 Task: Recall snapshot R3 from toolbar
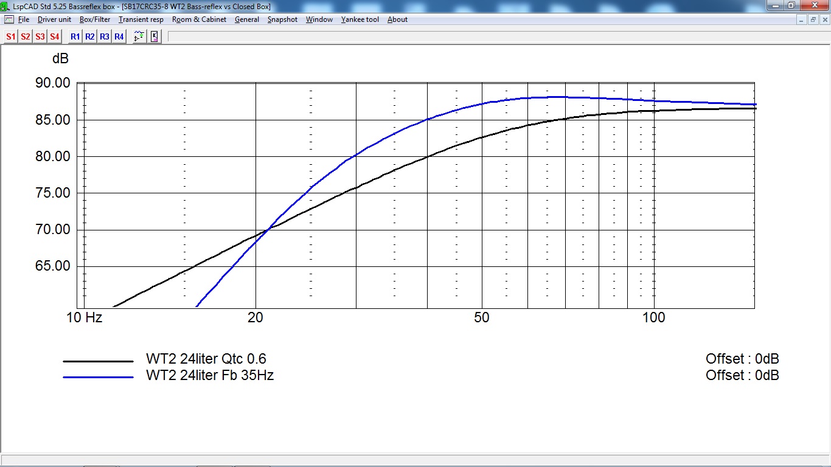tap(104, 36)
